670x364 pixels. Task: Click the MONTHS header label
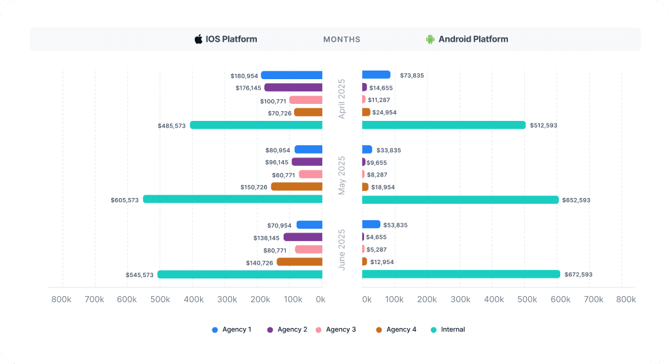pyautogui.click(x=341, y=40)
